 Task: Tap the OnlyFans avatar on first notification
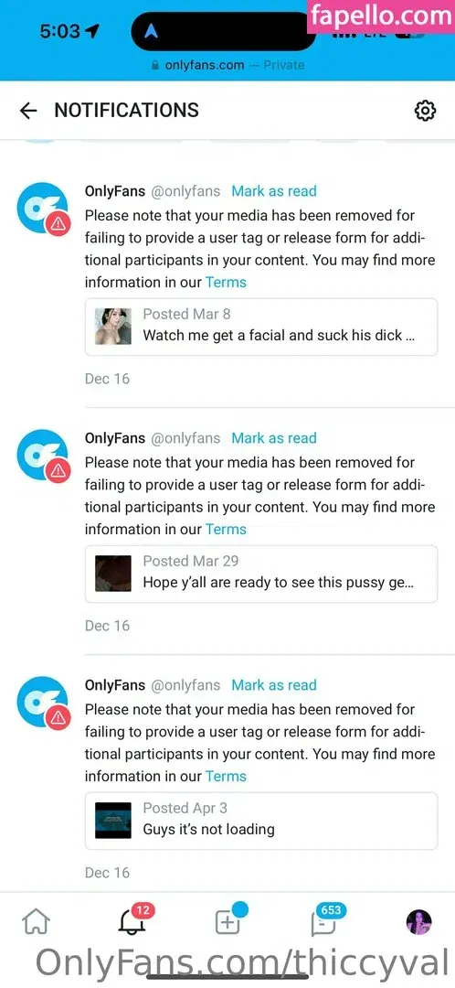(x=42, y=208)
